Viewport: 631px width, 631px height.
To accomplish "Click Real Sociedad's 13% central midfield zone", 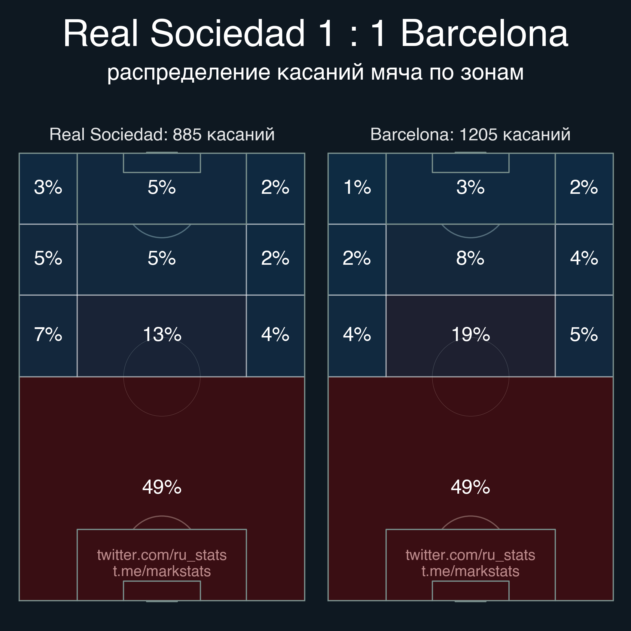I will (162, 336).
